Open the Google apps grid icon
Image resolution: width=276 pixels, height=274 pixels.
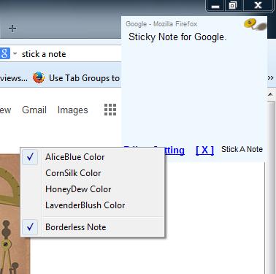pos(110,110)
